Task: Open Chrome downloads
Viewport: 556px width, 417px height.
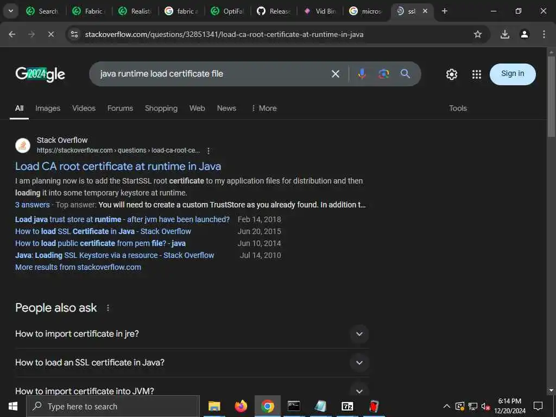Action: [x=504, y=34]
